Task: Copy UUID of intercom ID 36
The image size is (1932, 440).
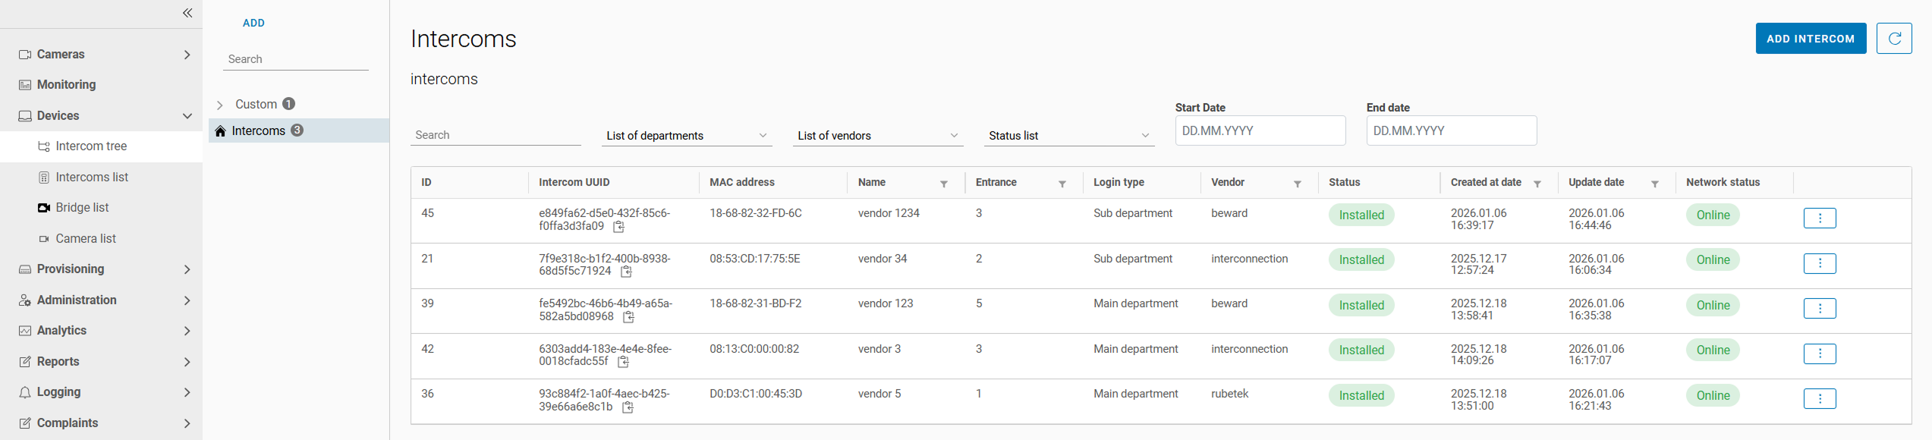Action: pos(628,407)
